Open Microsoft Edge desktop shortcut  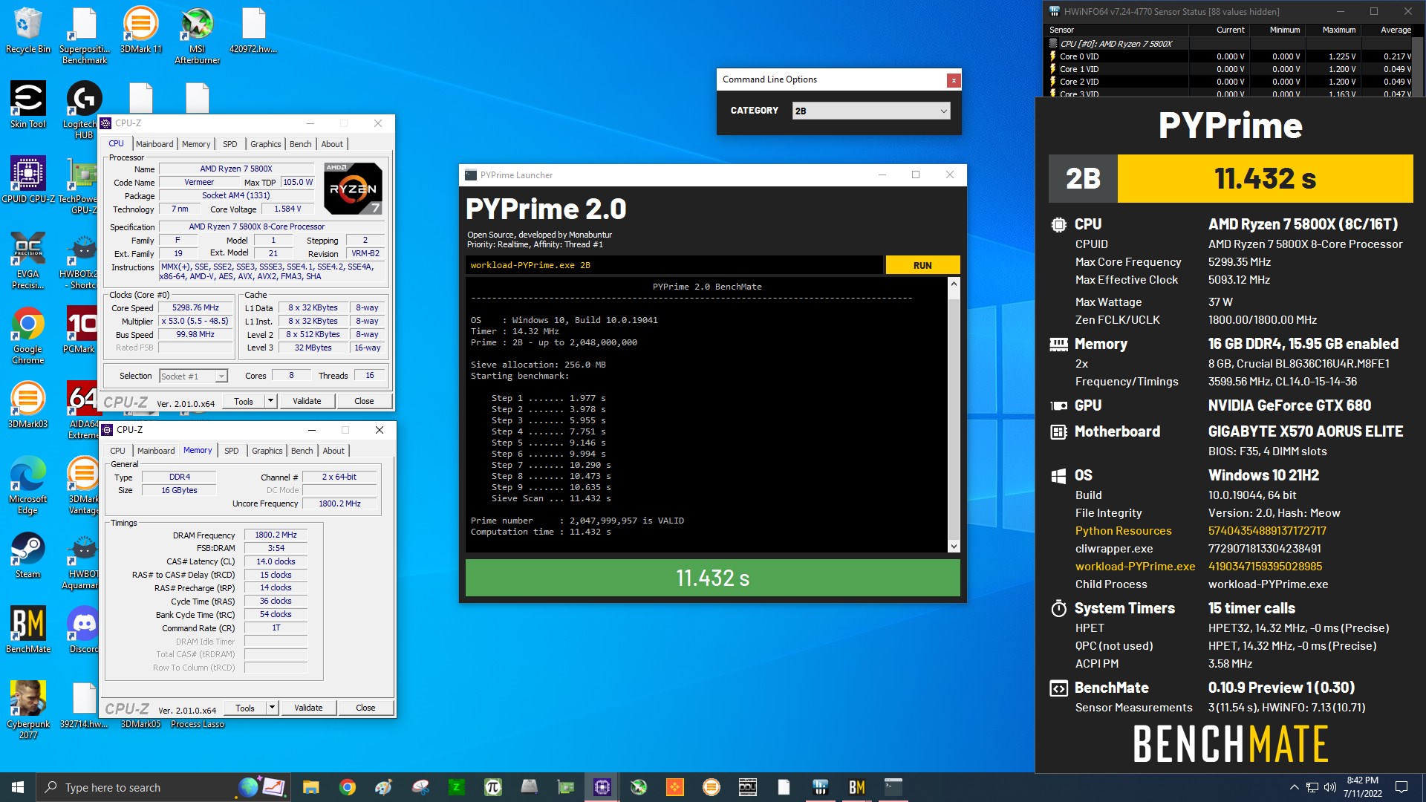coord(28,486)
